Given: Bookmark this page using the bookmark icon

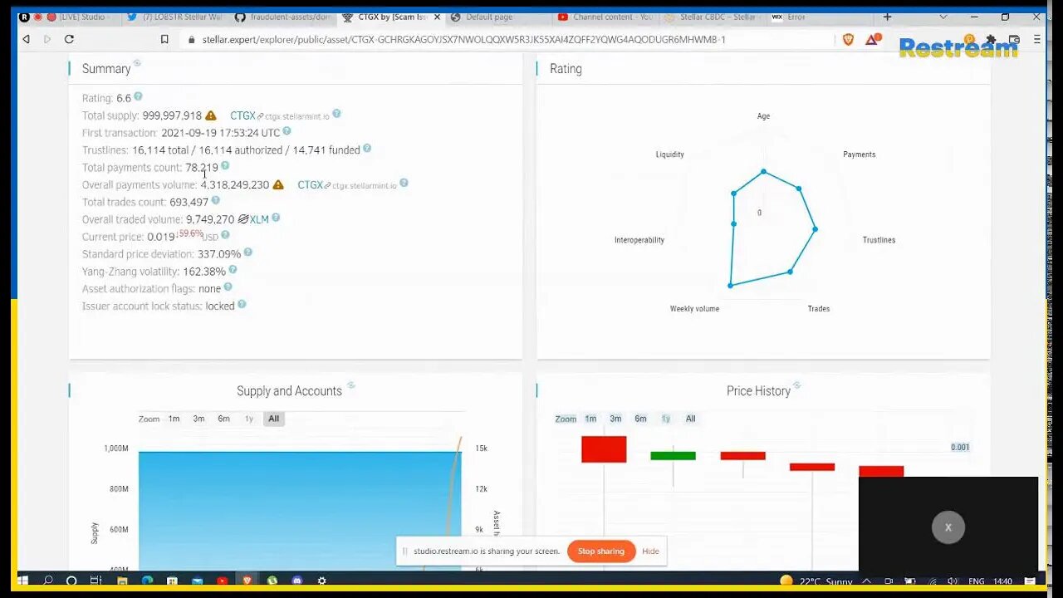Looking at the screenshot, I should (164, 39).
